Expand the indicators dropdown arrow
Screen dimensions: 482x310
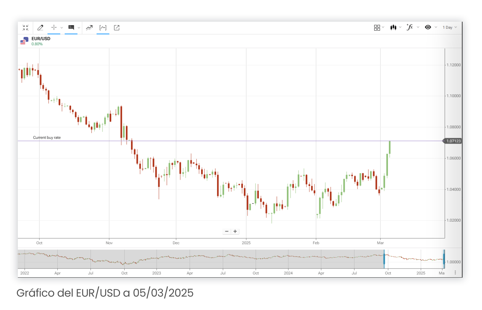418,27
